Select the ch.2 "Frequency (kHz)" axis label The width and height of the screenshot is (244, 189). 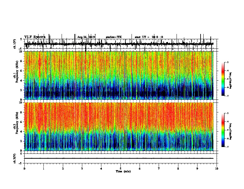(17, 123)
